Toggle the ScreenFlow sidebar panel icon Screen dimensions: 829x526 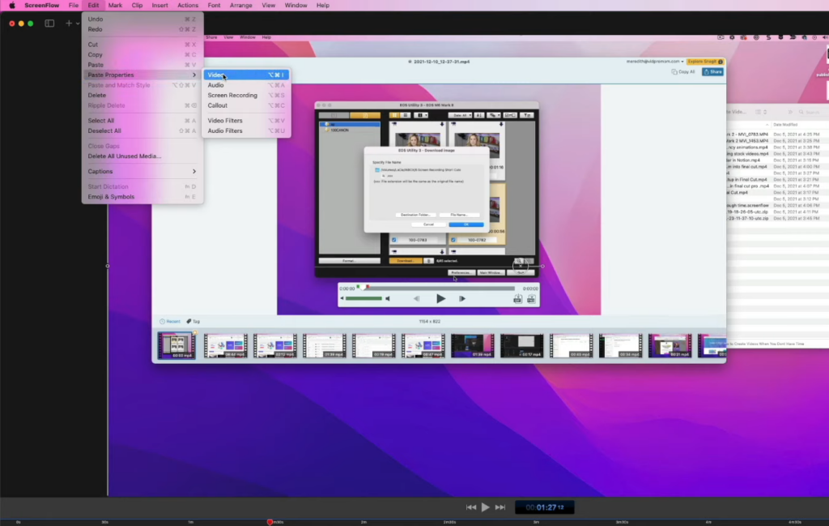pyautogui.click(x=49, y=24)
